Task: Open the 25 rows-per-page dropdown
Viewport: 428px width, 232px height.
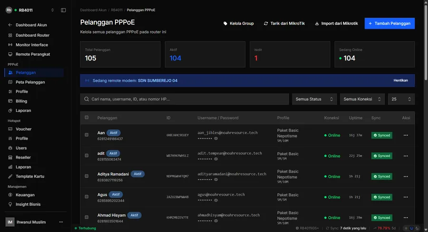Action: coord(401,99)
